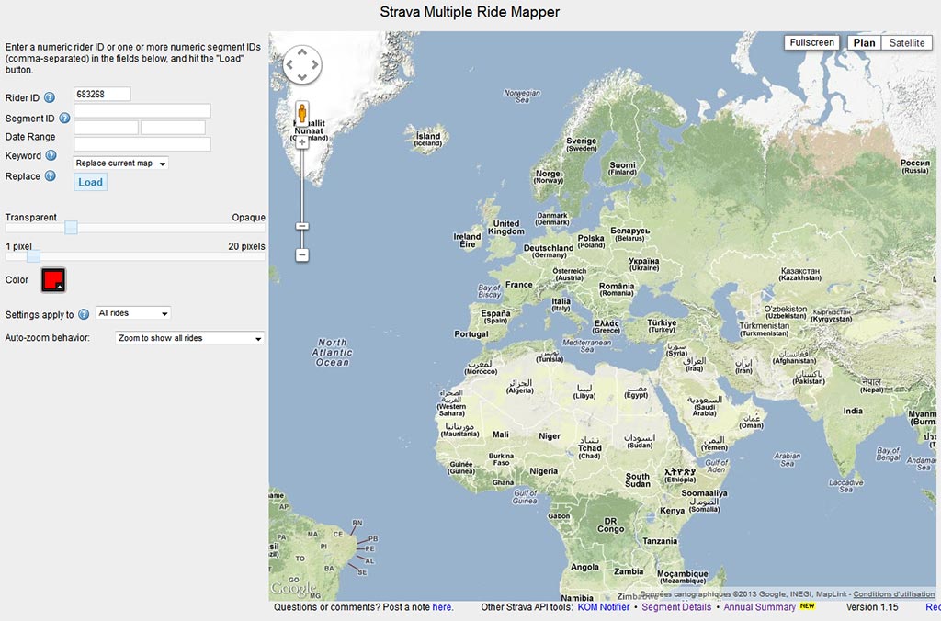Click the 'Norwegian Sea' map label

pos(522,96)
